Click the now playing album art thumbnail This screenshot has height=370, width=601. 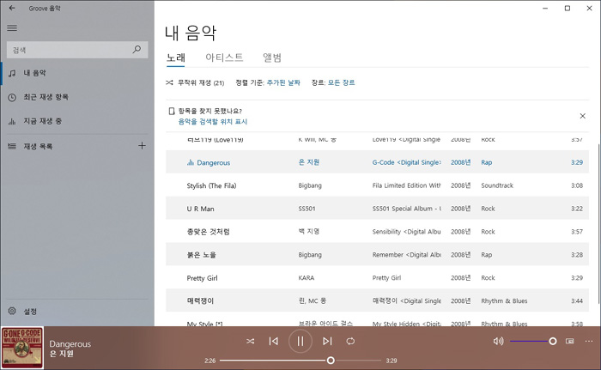point(22,348)
